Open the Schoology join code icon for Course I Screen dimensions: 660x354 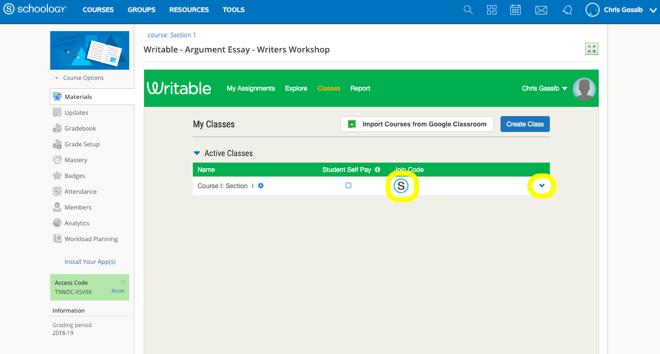coord(402,185)
